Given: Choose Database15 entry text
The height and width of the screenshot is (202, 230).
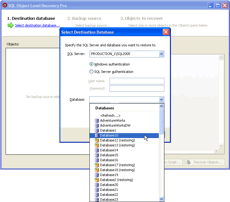Looking at the screenshot, I should coord(109,155).
